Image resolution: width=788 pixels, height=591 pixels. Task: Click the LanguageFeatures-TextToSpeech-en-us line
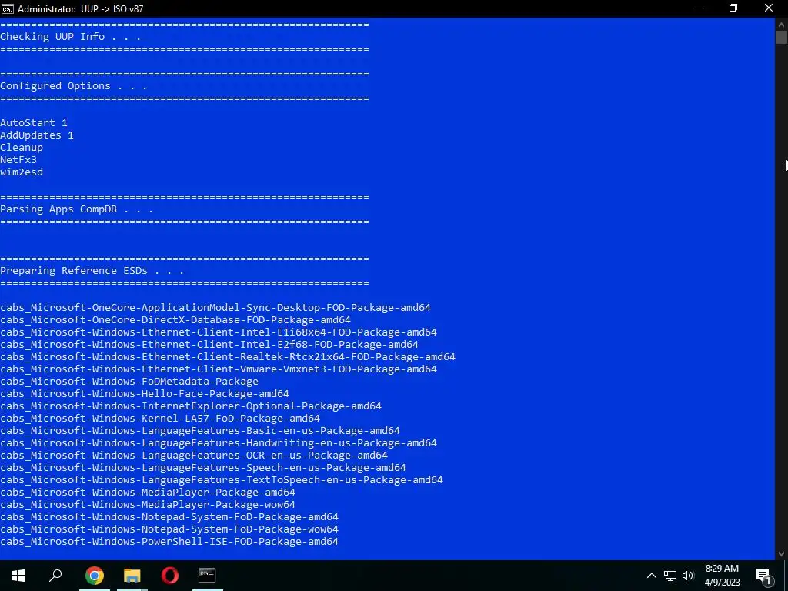point(222,480)
